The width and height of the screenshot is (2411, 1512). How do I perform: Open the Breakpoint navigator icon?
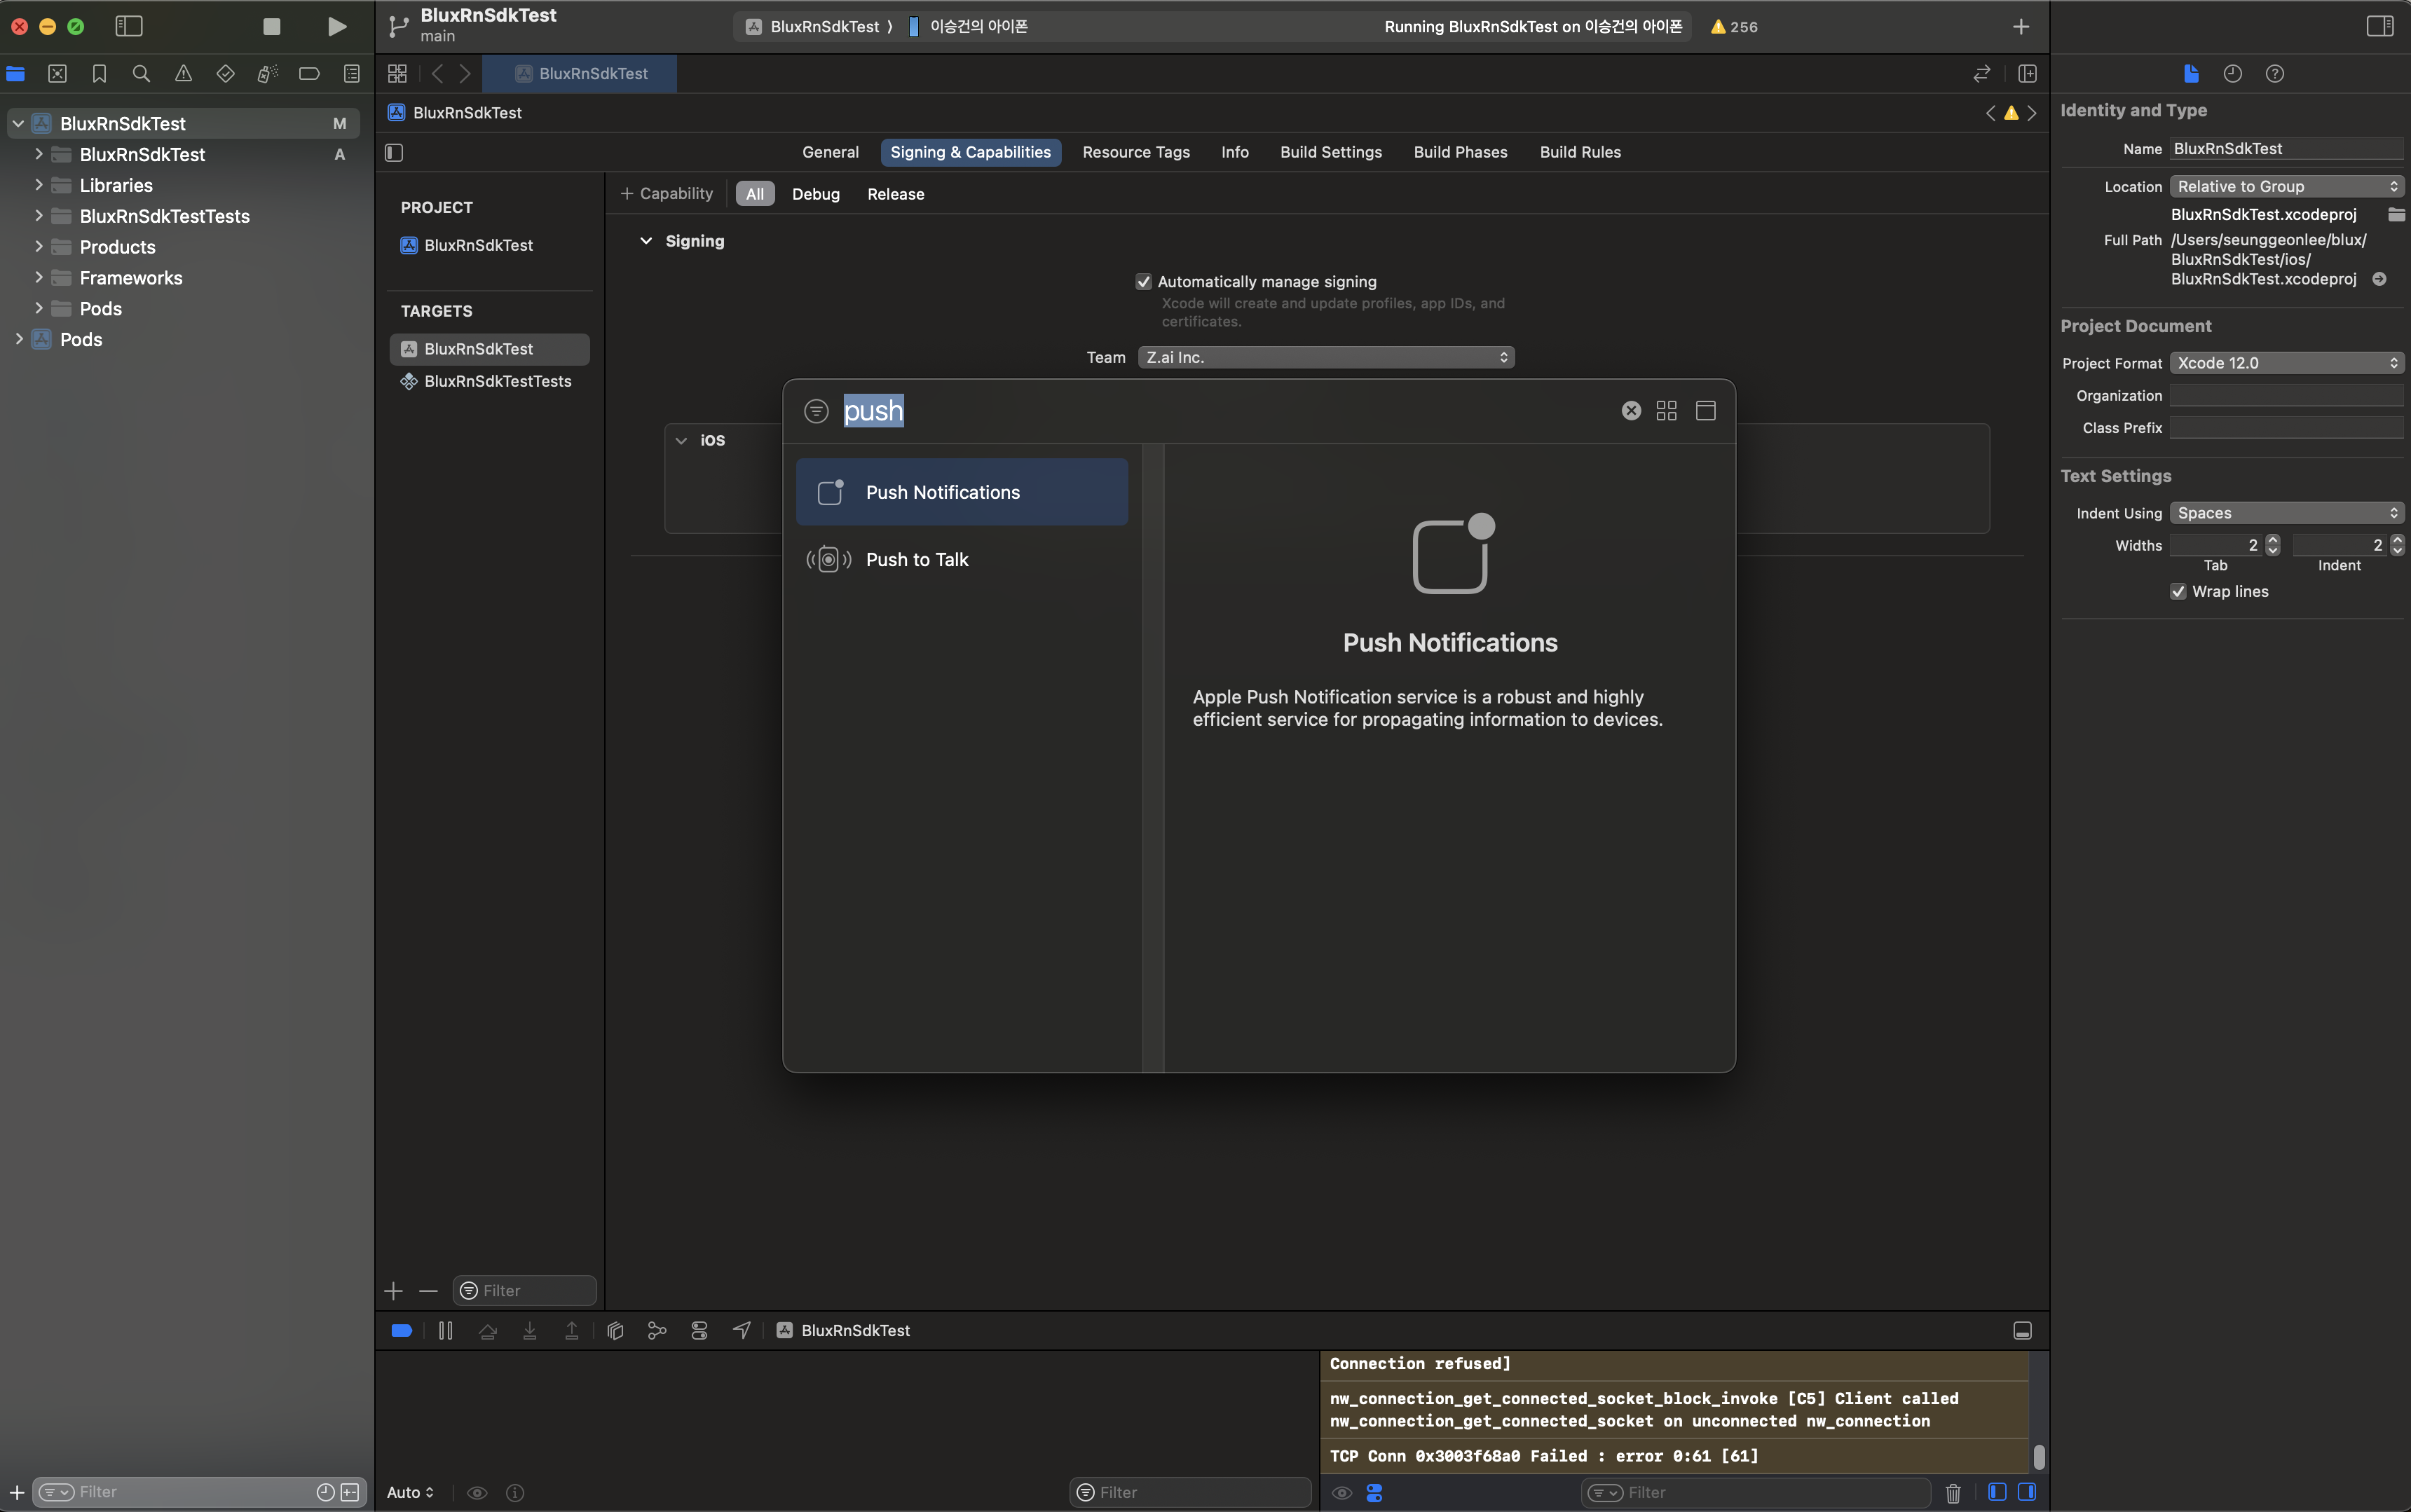coord(309,74)
